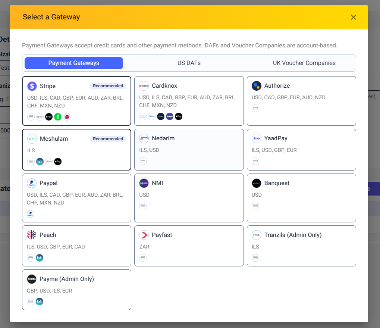380x328 pixels.
Task: Choose the Banquest gateway name
Action: coord(277,183)
